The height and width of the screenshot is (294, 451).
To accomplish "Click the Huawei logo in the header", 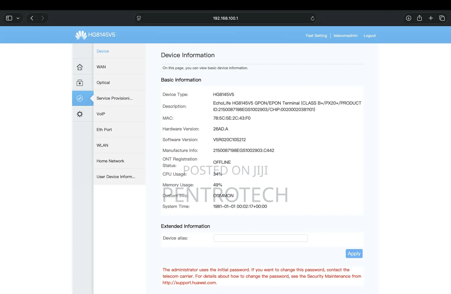I will click(81, 35).
